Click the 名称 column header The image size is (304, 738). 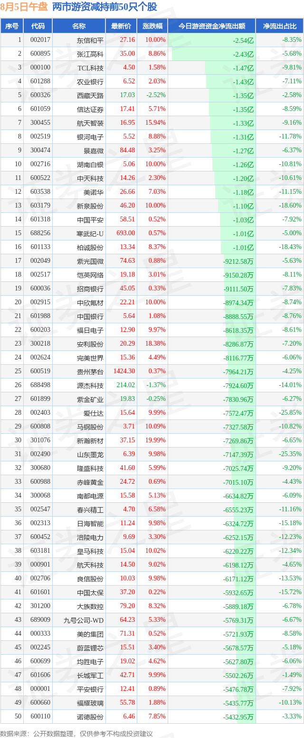[79, 26]
